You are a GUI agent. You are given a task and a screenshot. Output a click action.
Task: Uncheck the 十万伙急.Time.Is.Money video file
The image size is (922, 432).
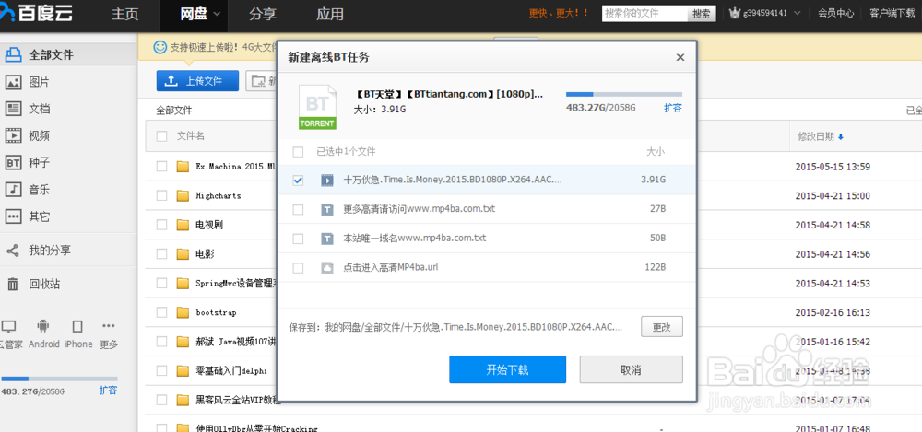tap(298, 181)
